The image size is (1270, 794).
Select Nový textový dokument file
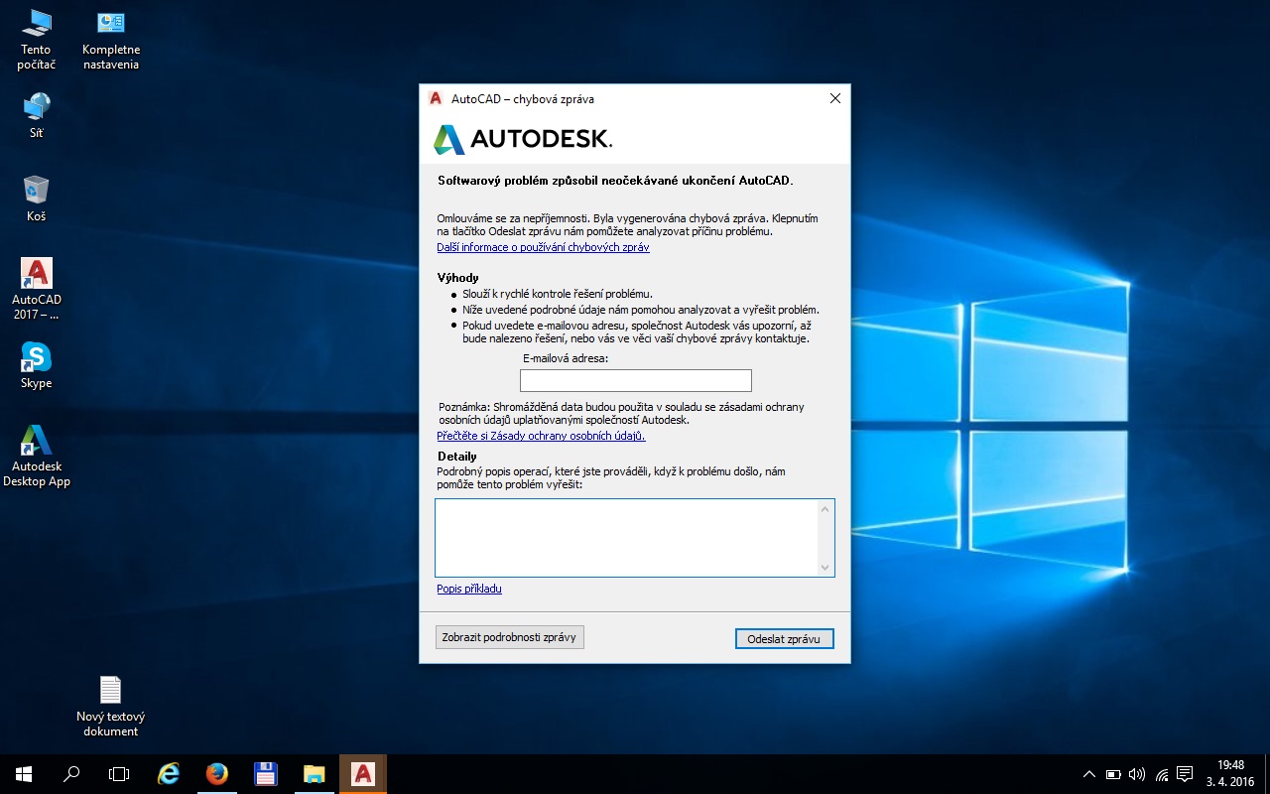(x=110, y=691)
